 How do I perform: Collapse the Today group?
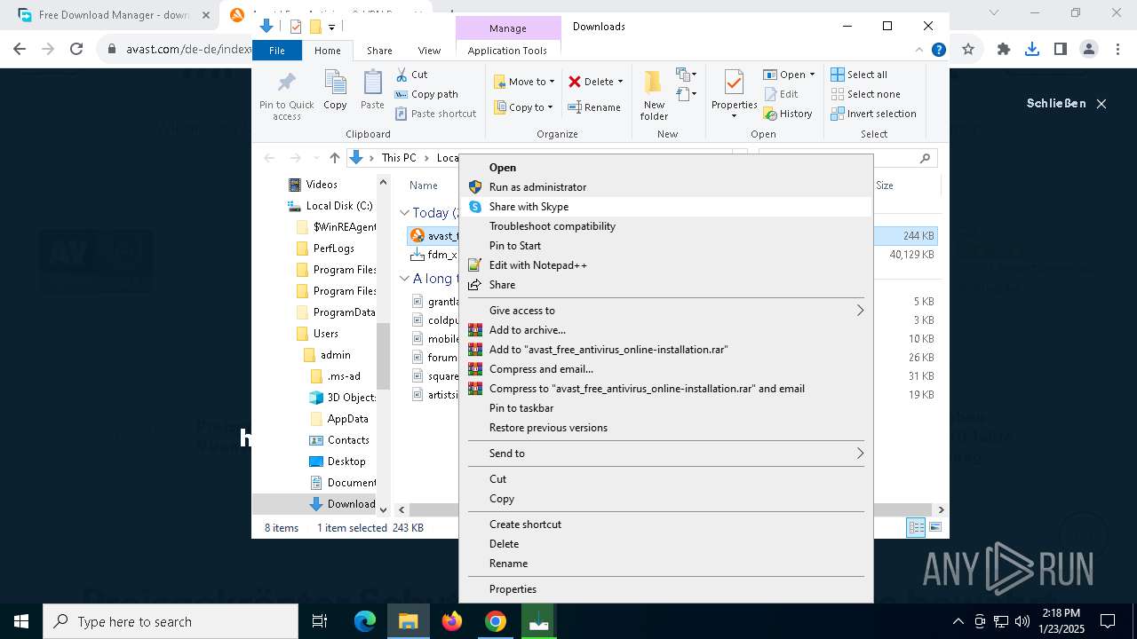[404, 213]
